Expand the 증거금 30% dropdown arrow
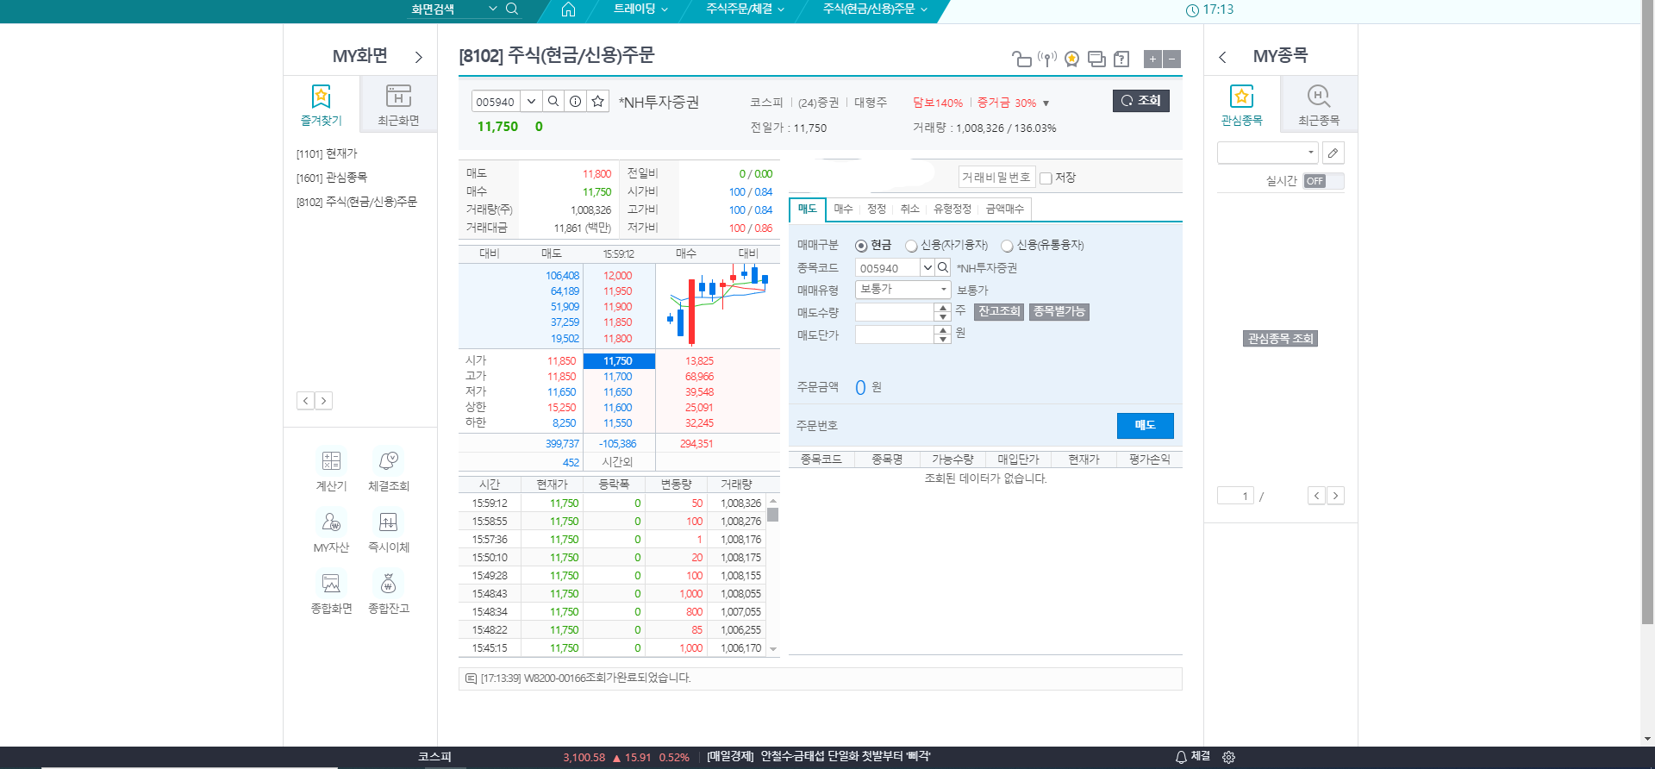Screen dimensions: 1655x769 point(1046,103)
